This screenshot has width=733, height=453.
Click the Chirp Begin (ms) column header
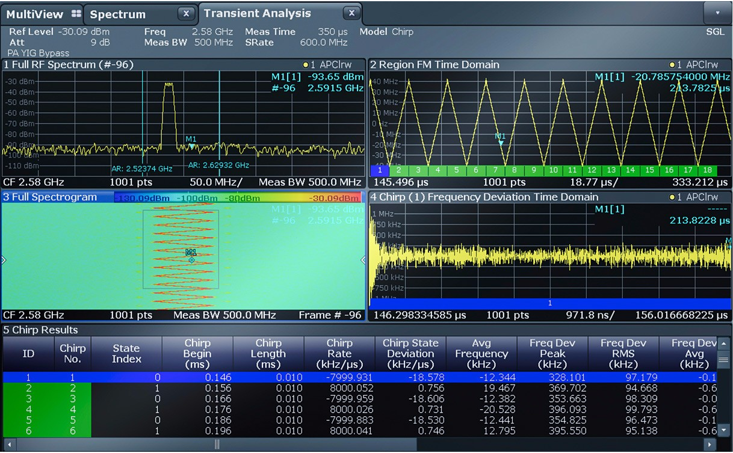click(197, 354)
